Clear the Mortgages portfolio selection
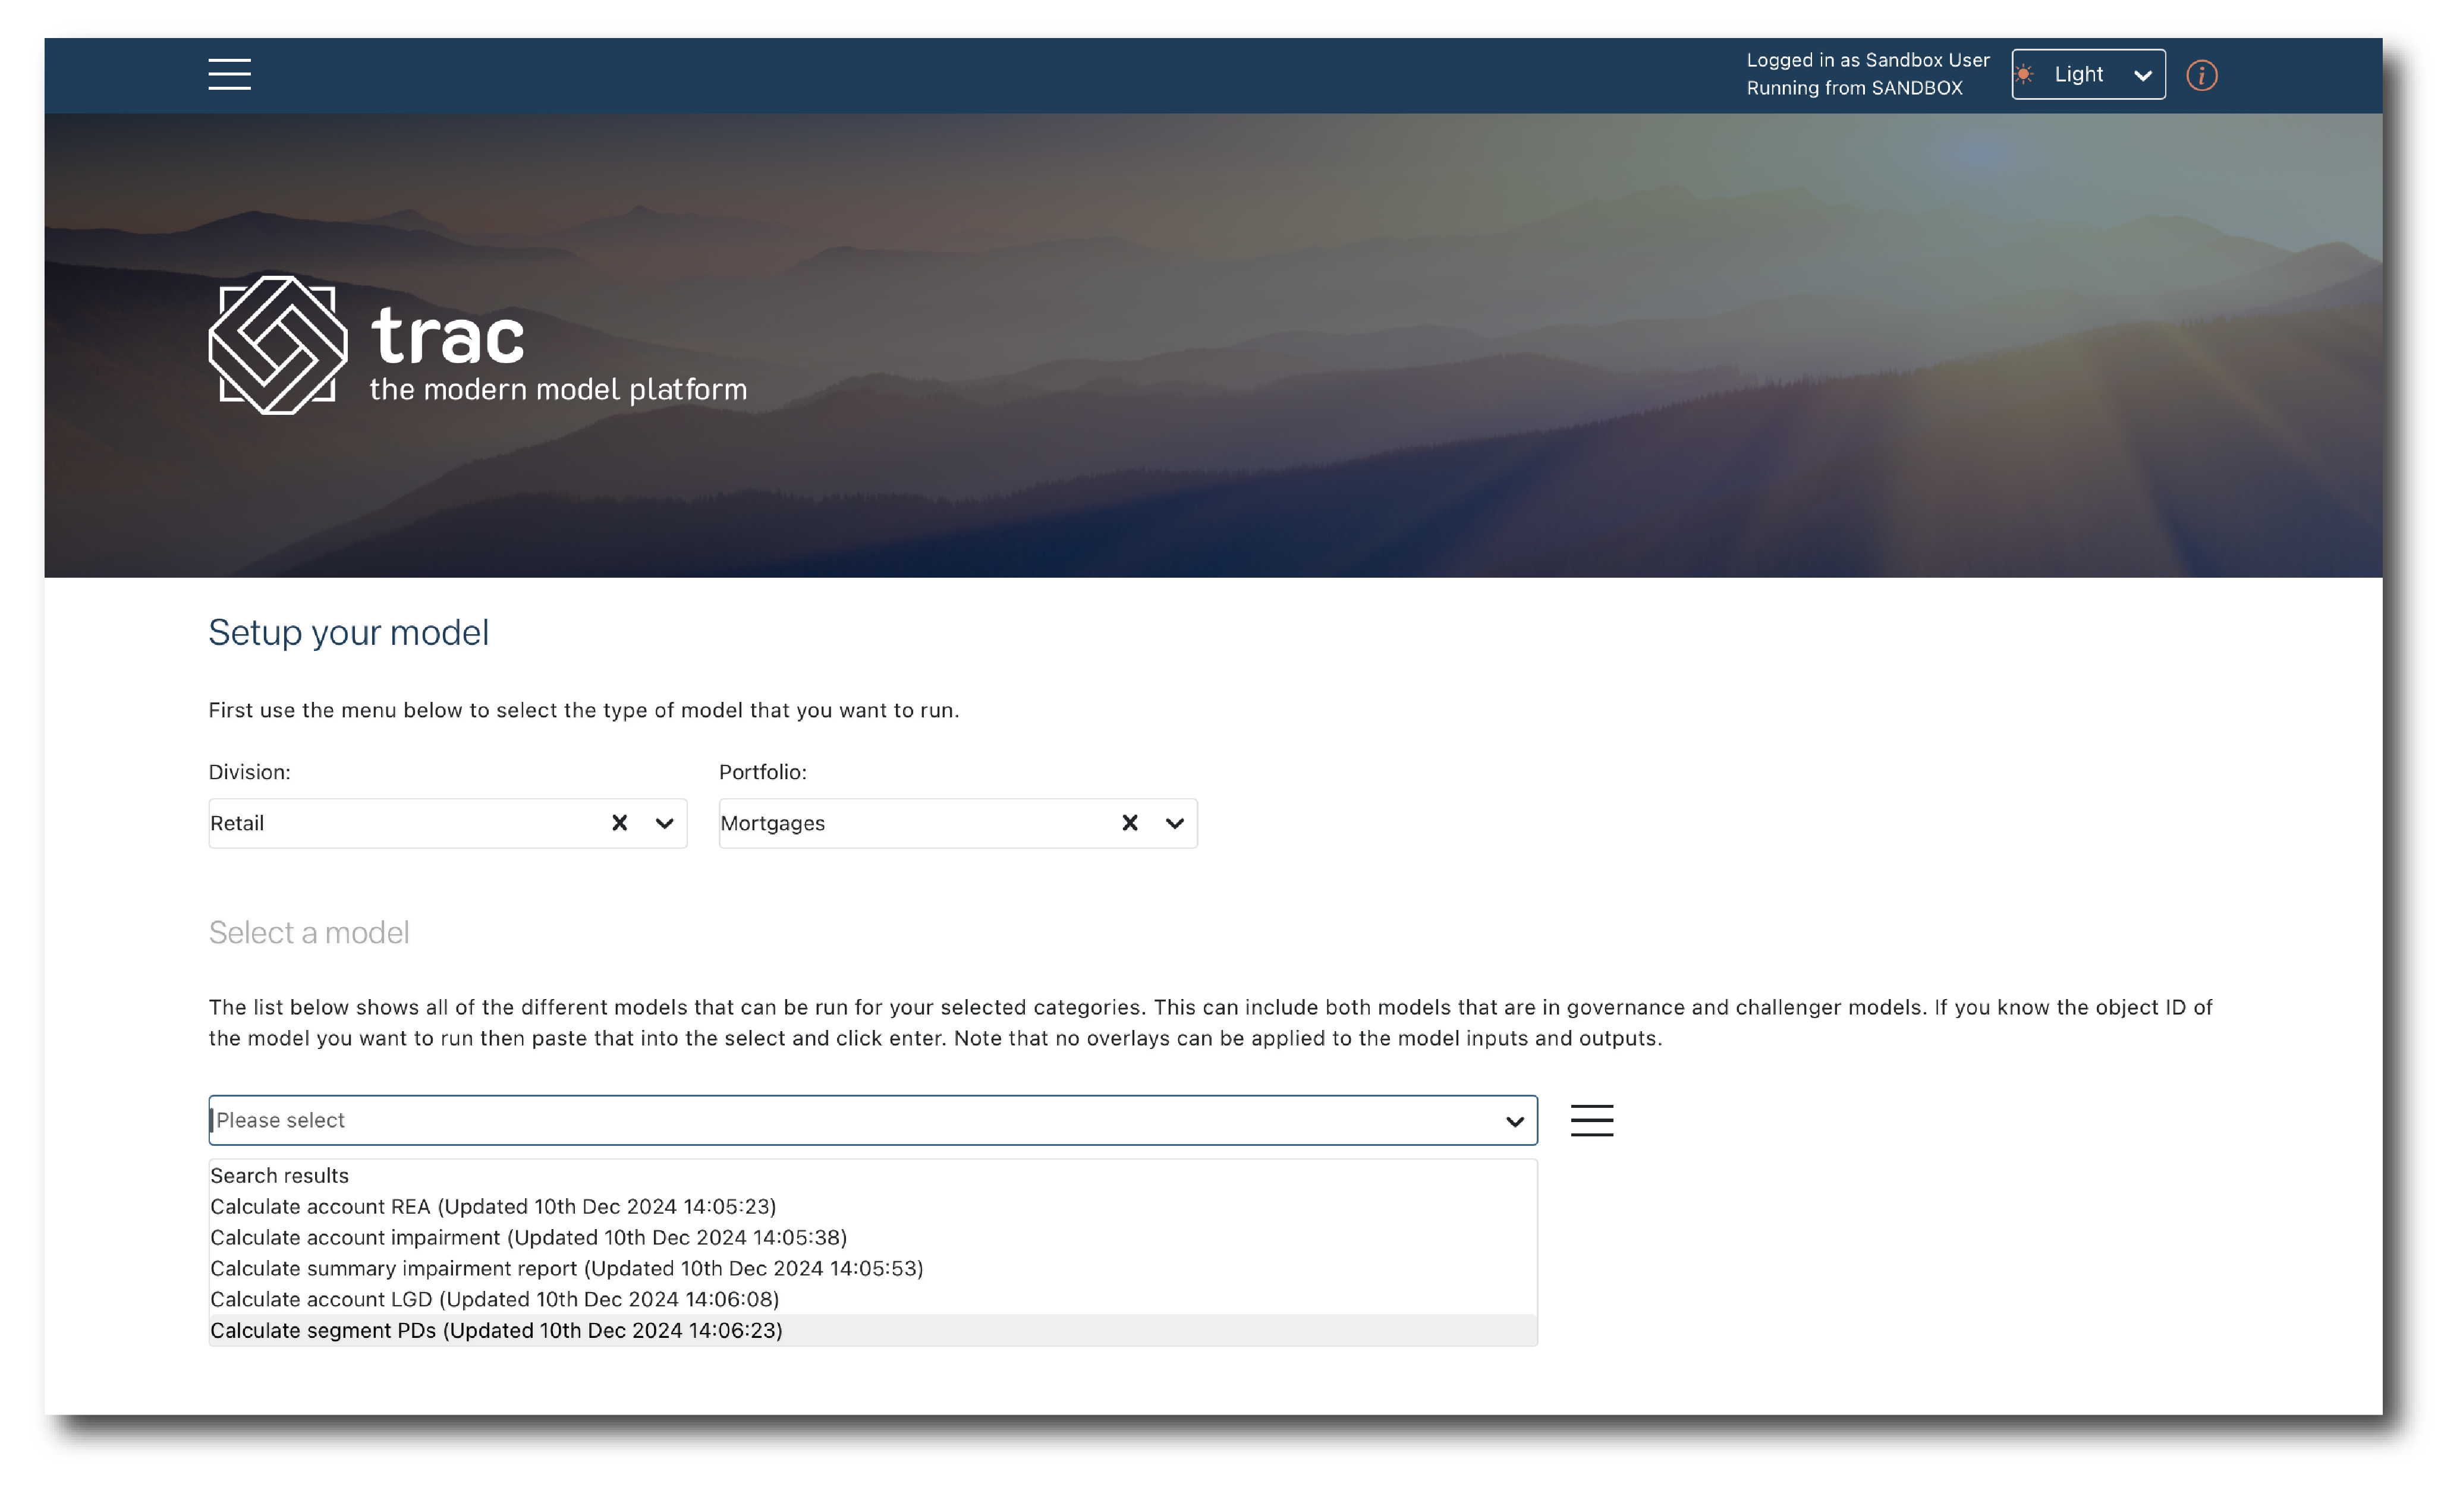This screenshot has height=1512, width=2463. click(1129, 822)
